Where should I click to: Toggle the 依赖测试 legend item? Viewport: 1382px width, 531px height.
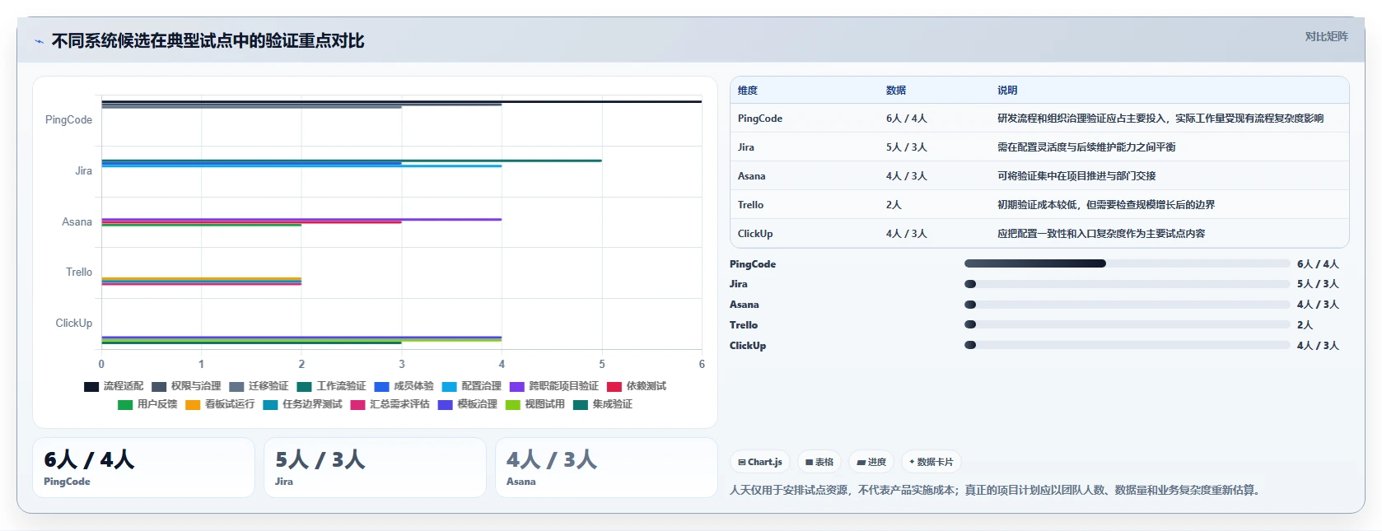tap(636, 386)
